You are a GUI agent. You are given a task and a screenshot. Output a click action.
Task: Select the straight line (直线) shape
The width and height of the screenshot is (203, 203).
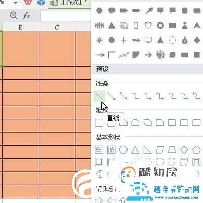click(99, 96)
